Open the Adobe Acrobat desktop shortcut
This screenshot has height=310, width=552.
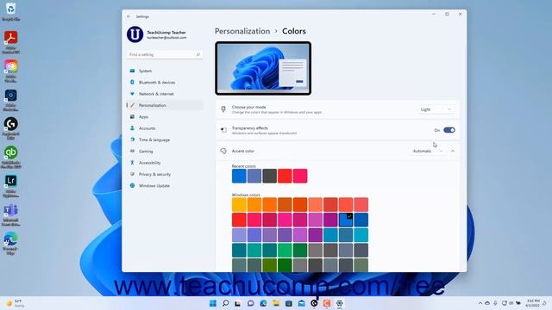(11, 42)
